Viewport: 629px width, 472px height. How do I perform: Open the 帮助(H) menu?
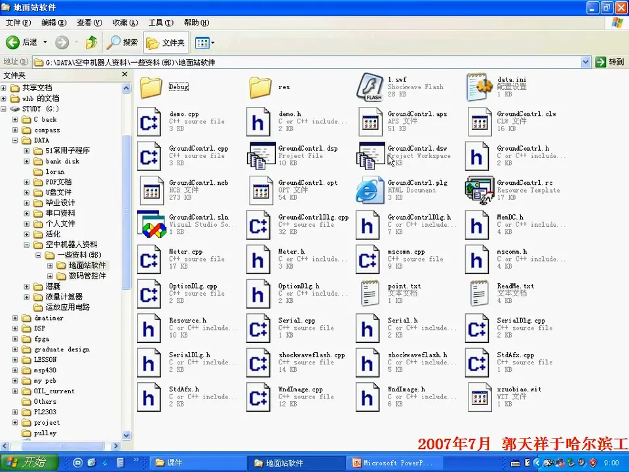pos(197,23)
